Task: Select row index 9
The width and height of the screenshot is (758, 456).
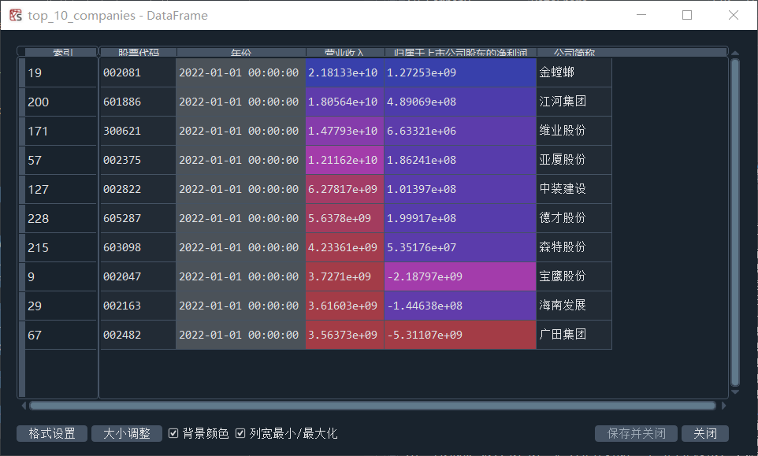Action: pos(61,276)
